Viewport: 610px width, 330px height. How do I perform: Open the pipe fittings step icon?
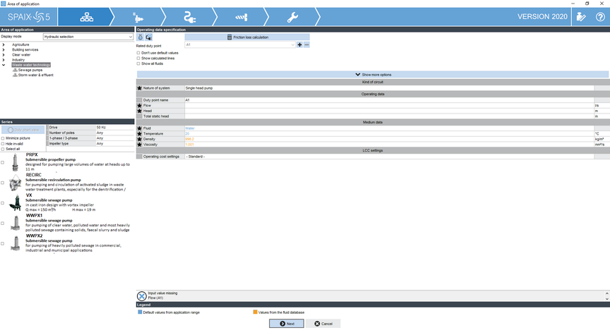(241, 17)
